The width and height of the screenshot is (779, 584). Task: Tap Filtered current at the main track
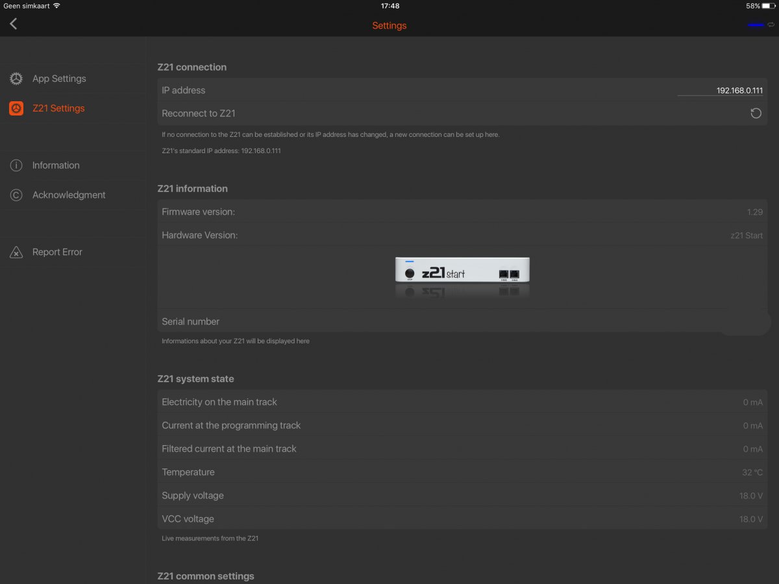pos(462,449)
